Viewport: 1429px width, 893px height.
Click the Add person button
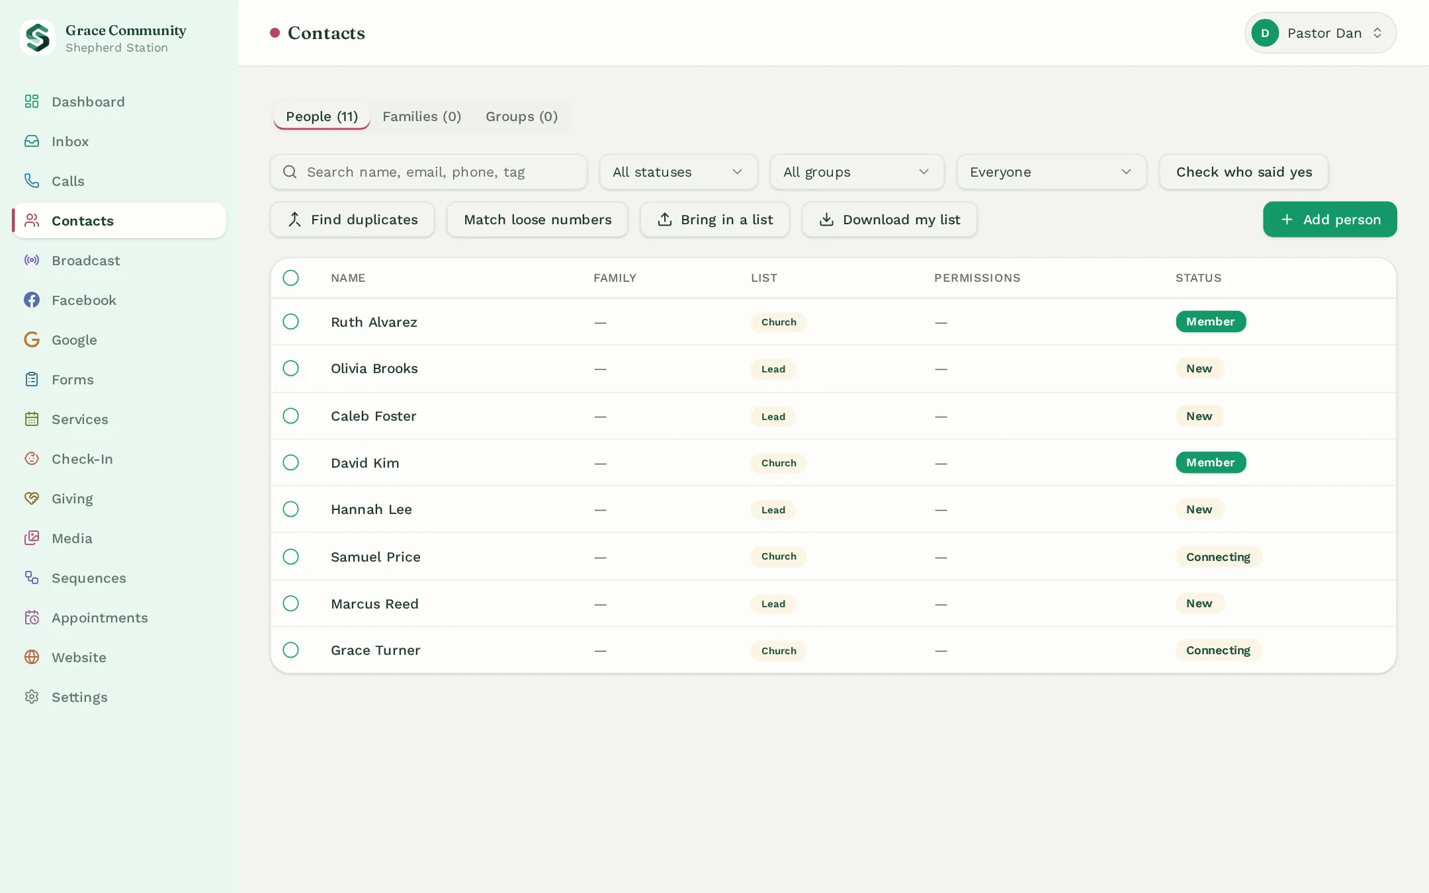pos(1330,220)
